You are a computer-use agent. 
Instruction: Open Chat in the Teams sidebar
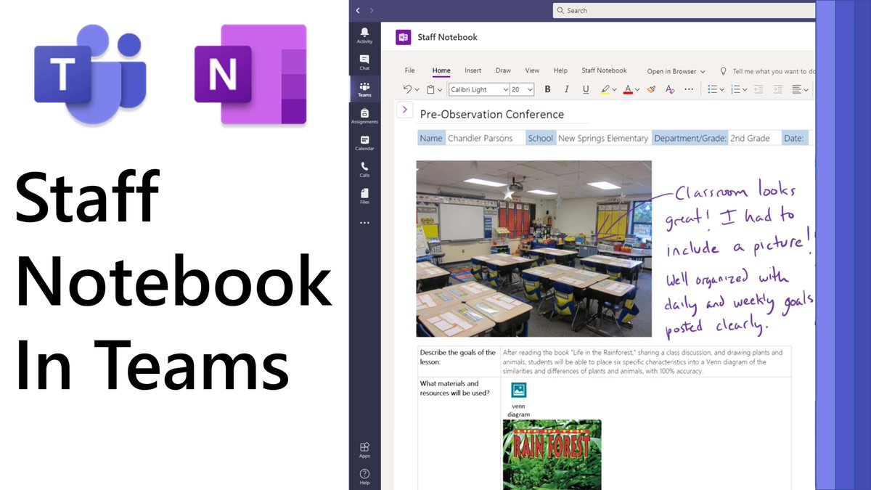[x=364, y=62]
